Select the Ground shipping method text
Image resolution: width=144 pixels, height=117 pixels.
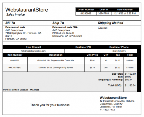pyautogui.click(x=103, y=28)
